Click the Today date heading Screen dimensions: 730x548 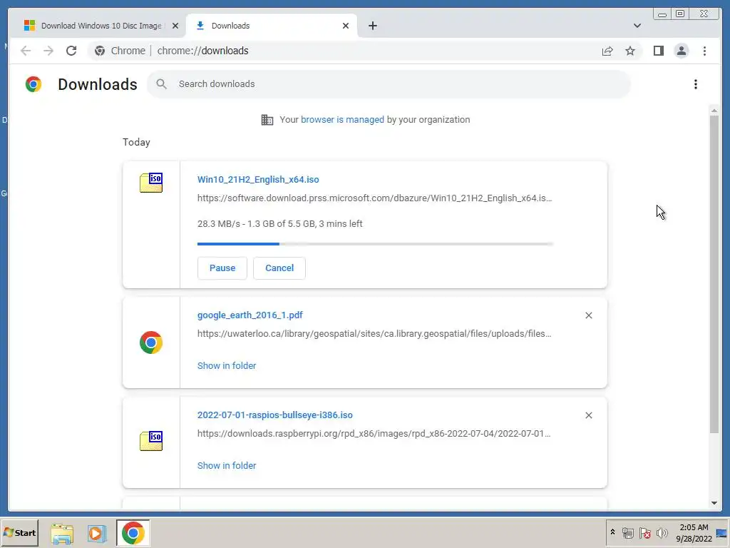136,142
